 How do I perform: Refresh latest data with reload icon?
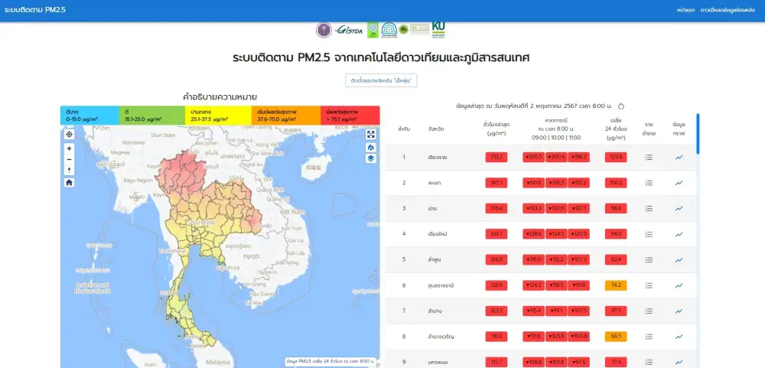621,106
